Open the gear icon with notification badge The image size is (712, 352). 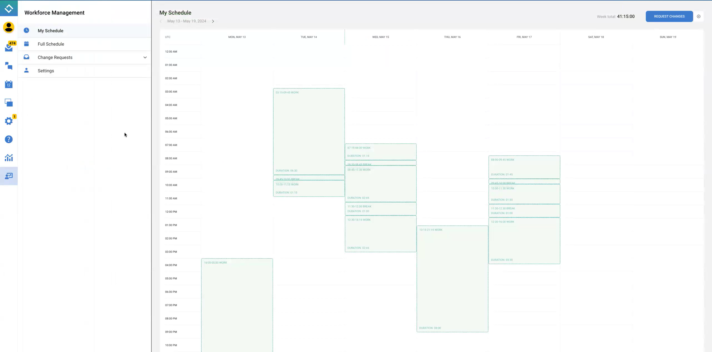pyautogui.click(x=9, y=121)
